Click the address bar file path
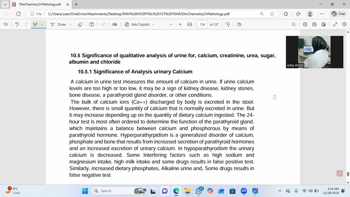Viewport: 350px width, 197px height. tap(139, 14)
